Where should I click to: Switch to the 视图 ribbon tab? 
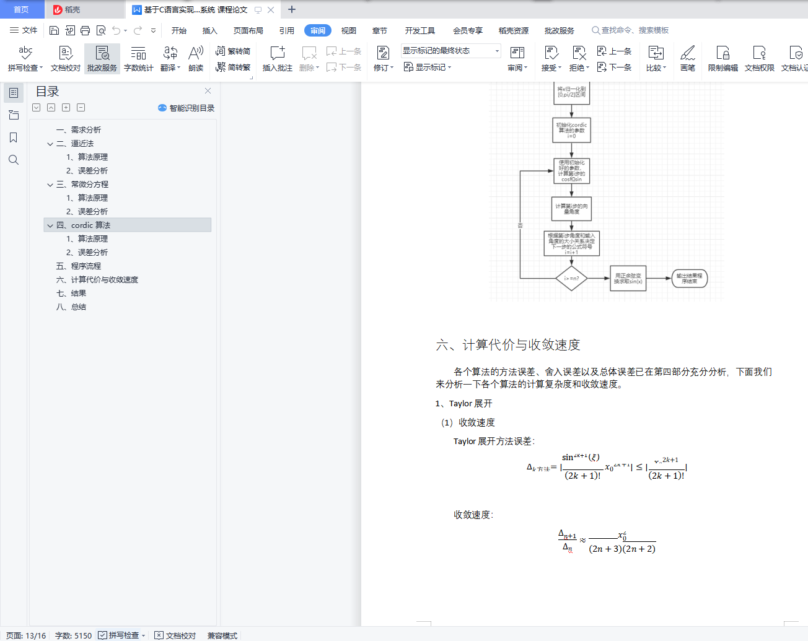coord(349,30)
